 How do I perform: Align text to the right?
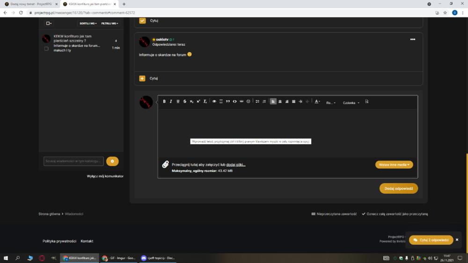287,102
